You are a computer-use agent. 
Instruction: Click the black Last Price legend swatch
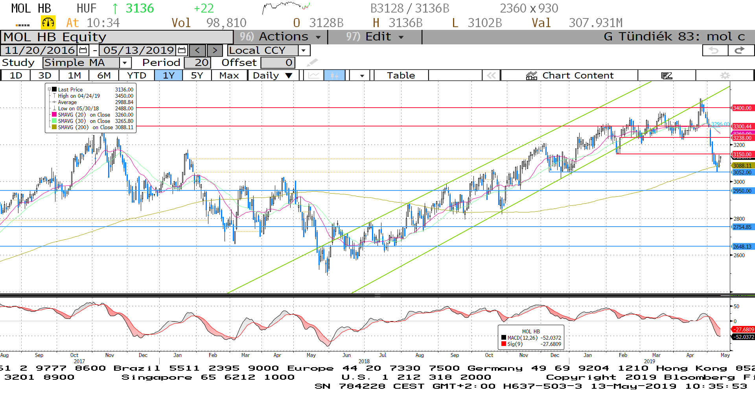click(54, 90)
